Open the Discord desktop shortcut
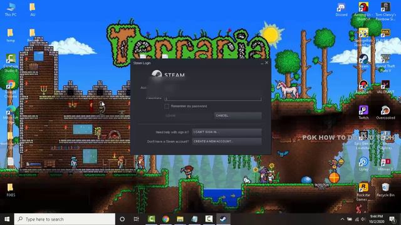The width and height of the screenshot is (401, 225). coord(341,10)
